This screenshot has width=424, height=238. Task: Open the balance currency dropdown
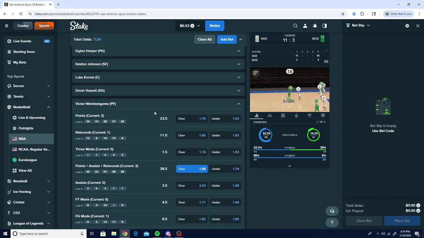190,26
